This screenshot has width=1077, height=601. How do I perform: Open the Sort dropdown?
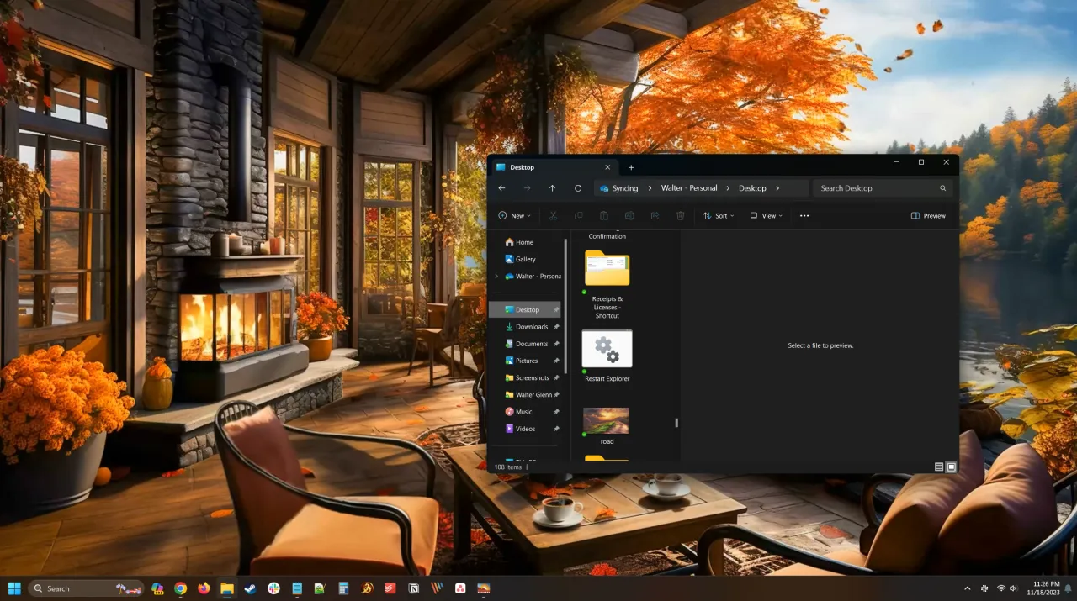click(719, 216)
